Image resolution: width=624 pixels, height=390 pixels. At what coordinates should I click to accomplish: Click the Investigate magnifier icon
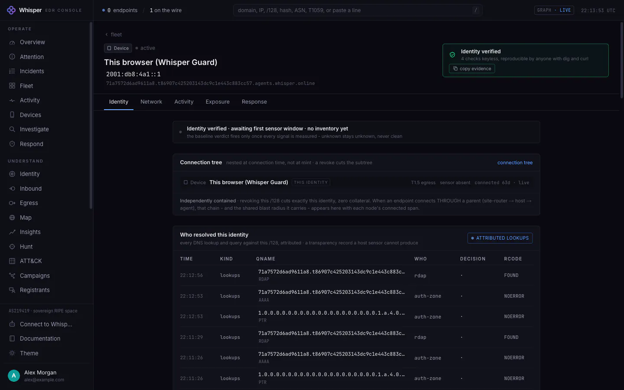click(12, 129)
